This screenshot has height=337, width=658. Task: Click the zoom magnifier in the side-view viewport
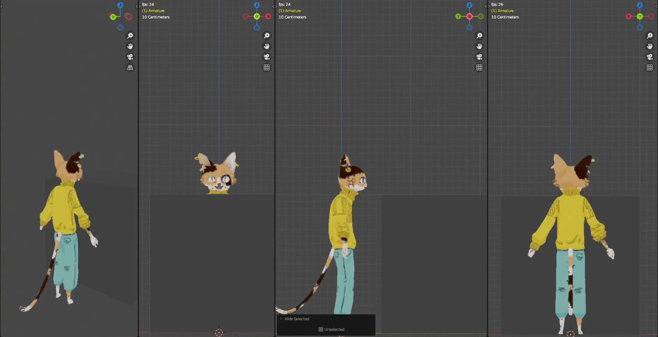point(479,36)
